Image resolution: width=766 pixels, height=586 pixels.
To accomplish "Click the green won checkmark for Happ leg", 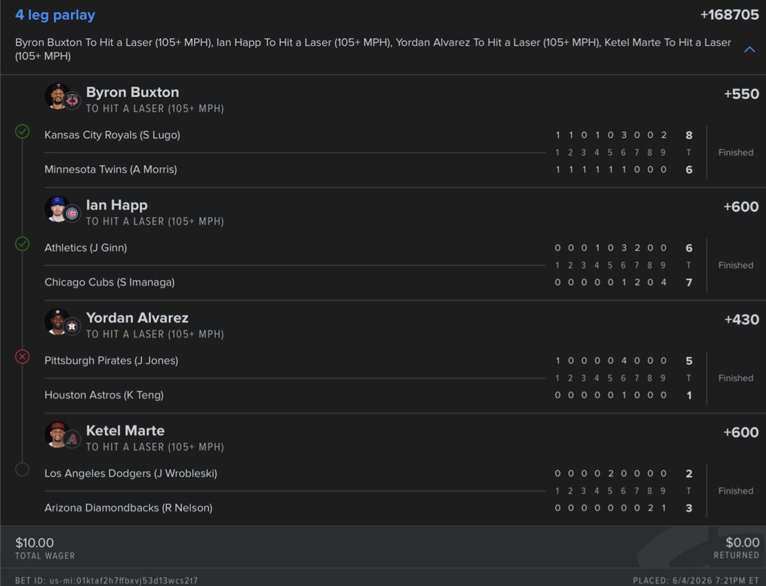I will [22, 244].
